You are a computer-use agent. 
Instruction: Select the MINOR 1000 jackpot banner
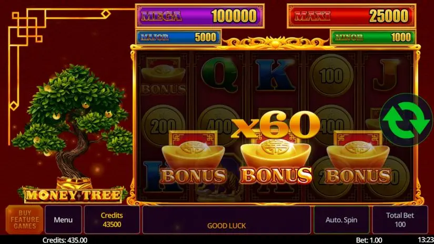(373, 37)
